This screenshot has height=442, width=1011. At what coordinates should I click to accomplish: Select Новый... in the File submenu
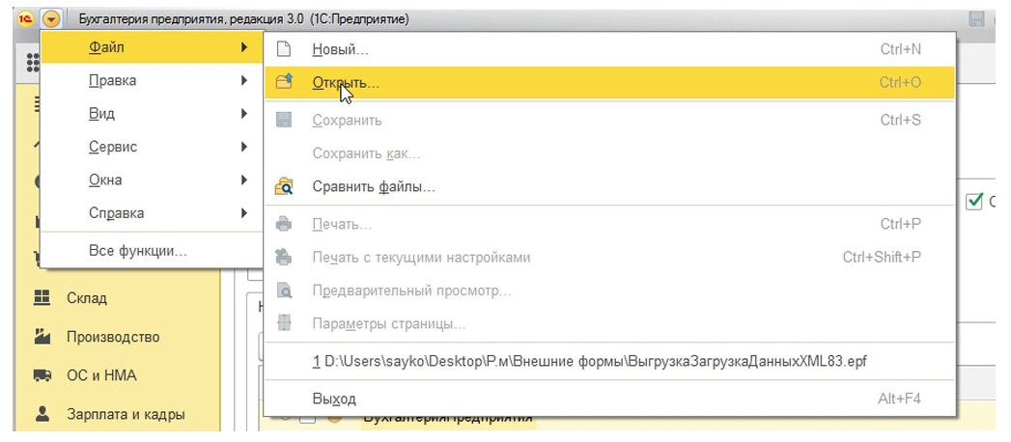tap(609, 49)
